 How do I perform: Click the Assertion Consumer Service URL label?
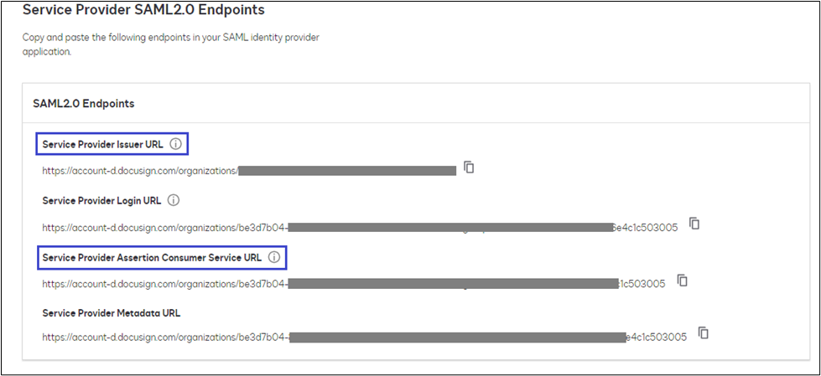pyautogui.click(x=152, y=257)
